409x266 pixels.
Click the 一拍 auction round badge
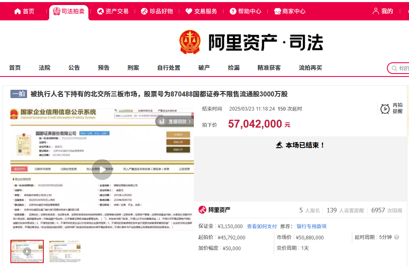tap(19, 94)
